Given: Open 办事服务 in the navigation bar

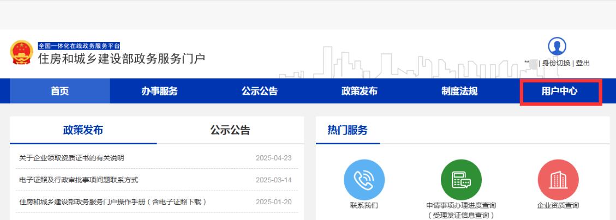Looking at the screenshot, I should [x=159, y=91].
